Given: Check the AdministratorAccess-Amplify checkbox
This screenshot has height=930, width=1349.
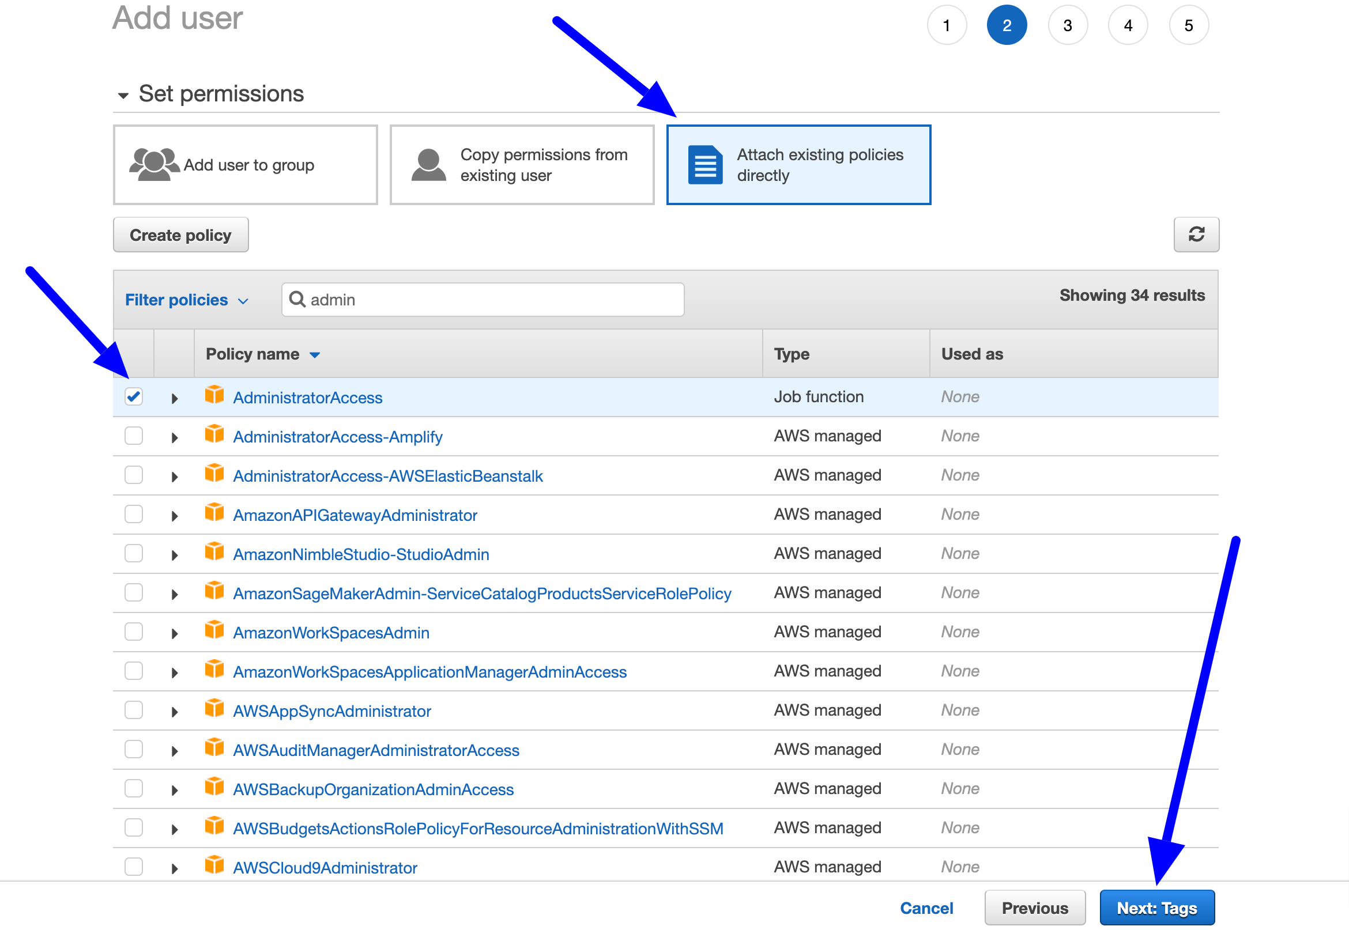Looking at the screenshot, I should click(x=134, y=436).
